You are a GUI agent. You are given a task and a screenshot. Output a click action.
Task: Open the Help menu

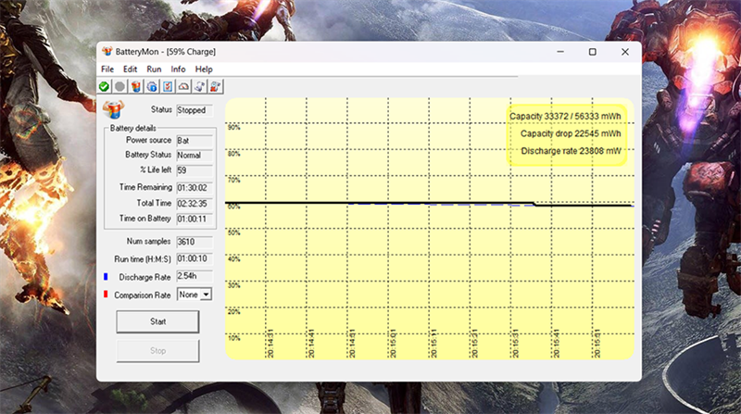point(204,69)
